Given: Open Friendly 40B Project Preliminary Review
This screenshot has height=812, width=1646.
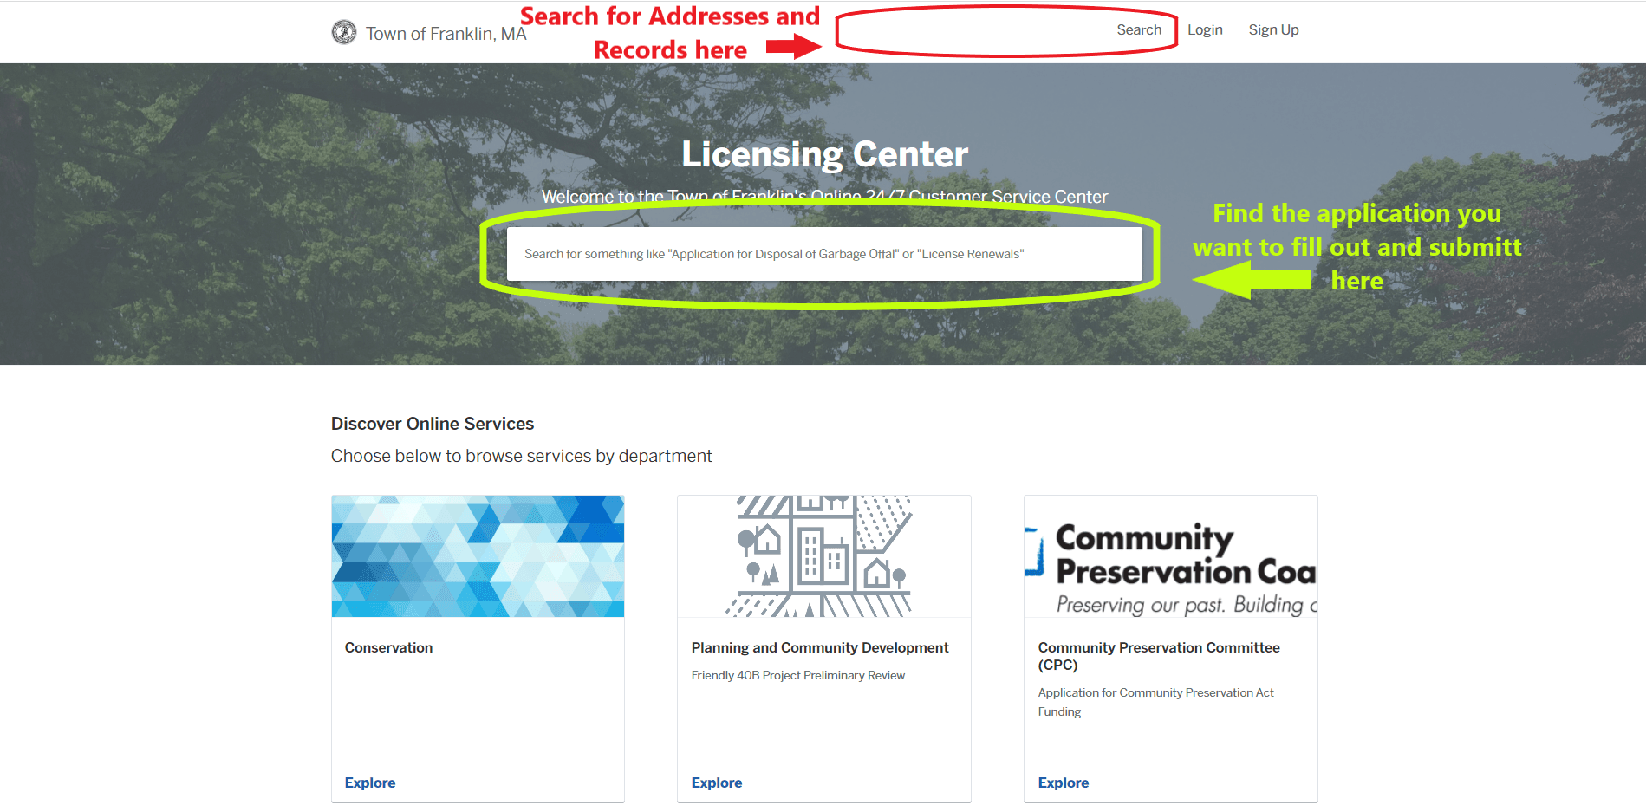Looking at the screenshot, I should click(797, 675).
